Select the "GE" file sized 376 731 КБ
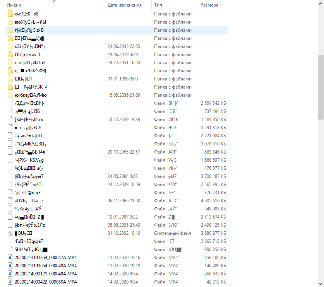This screenshot has height=287, width=324. click(27, 192)
